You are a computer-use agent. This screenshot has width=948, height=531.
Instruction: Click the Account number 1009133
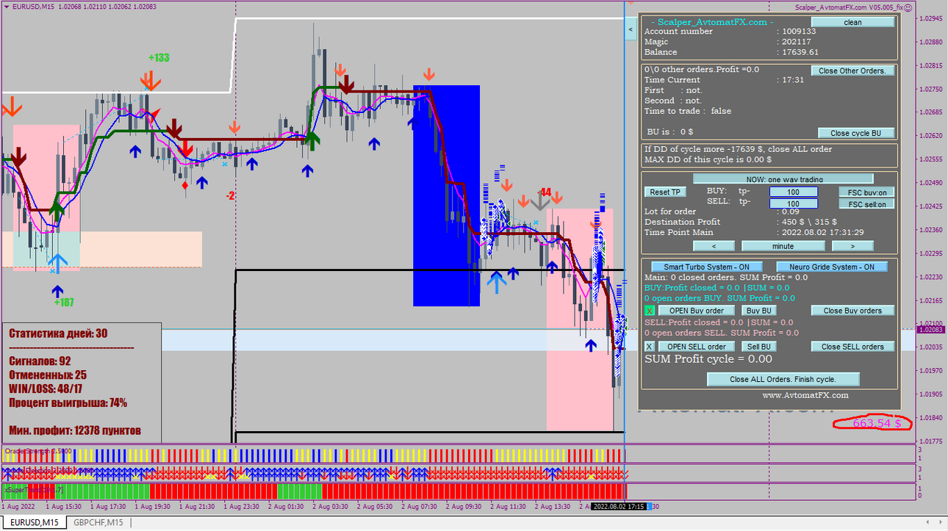pyautogui.click(x=799, y=32)
